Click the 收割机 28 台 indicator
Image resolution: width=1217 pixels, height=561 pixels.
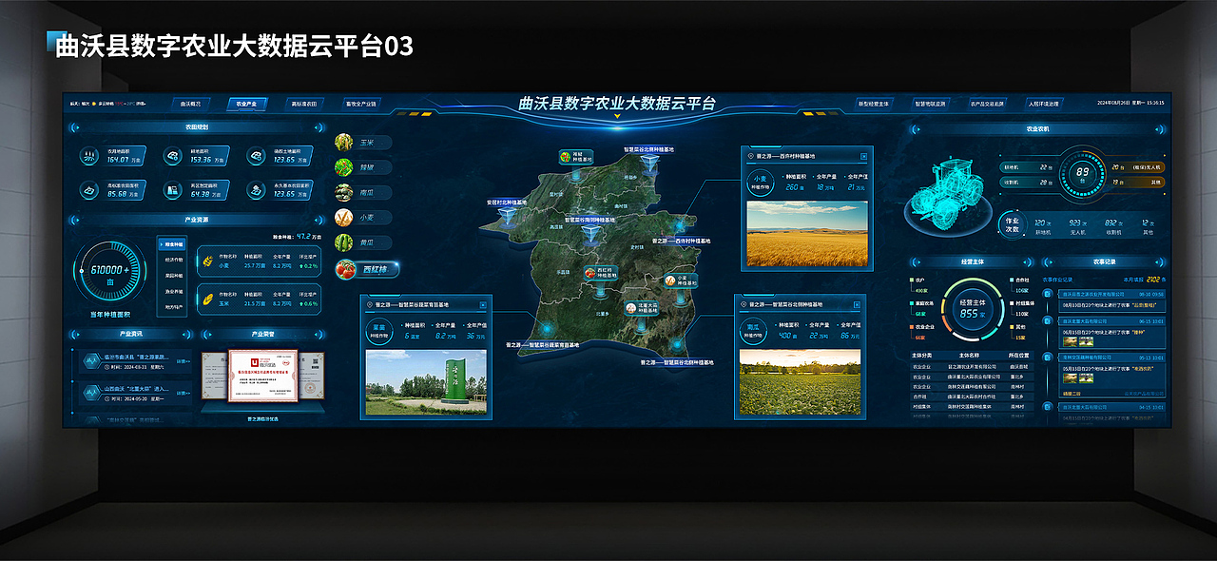coord(1027,181)
